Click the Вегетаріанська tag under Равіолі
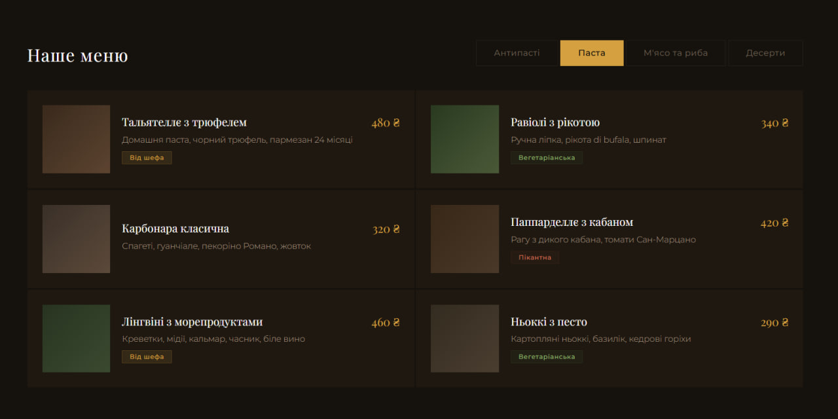This screenshot has height=419, width=838. pyautogui.click(x=547, y=158)
